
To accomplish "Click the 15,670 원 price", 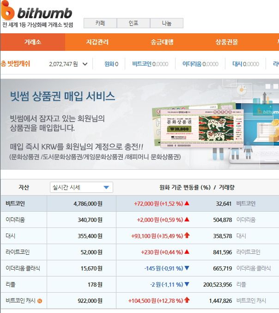I will pos(91,268).
